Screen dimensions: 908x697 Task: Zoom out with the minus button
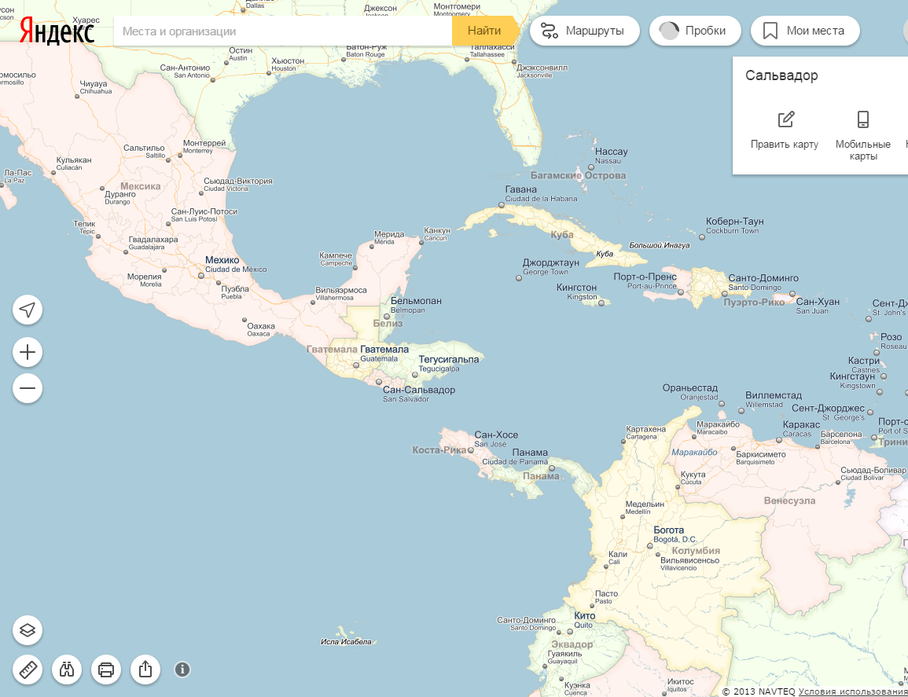tap(28, 388)
